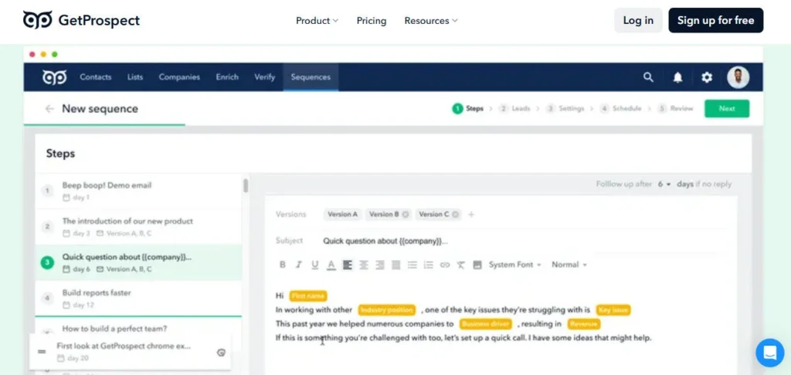Click the steps list scrollbar
Image resolution: width=791 pixels, height=375 pixels.
click(246, 186)
